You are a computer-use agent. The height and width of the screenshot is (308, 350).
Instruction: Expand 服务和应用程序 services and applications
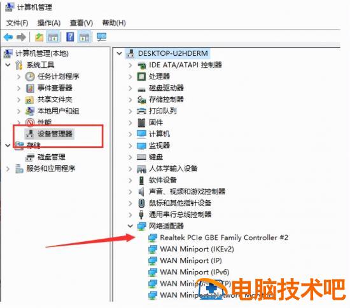click(x=8, y=169)
